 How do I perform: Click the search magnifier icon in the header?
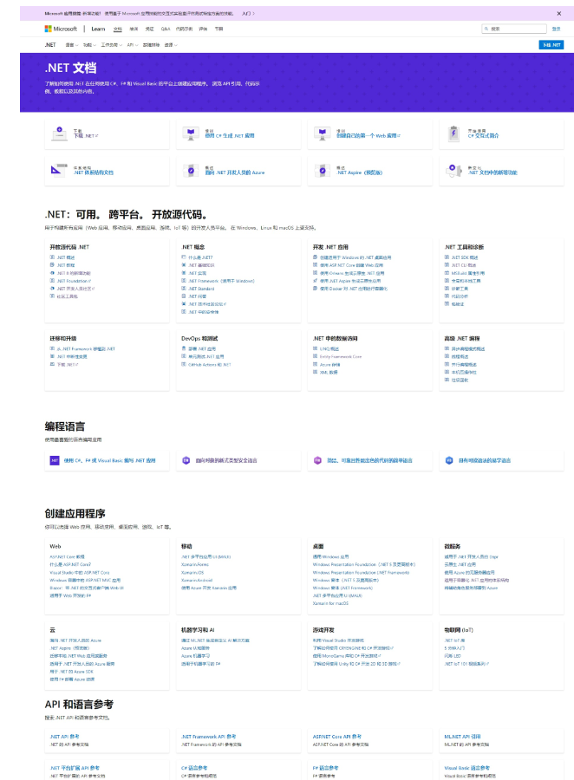click(x=486, y=29)
